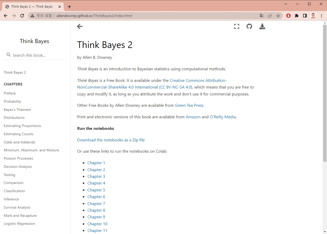Open Chapter 6 Colab link
Screen dimensions: 327x234
tap(96, 197)
